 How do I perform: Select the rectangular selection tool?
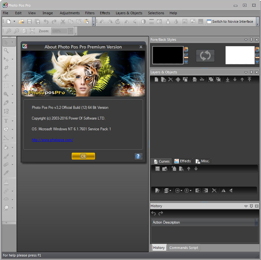[x=6, y=86]
